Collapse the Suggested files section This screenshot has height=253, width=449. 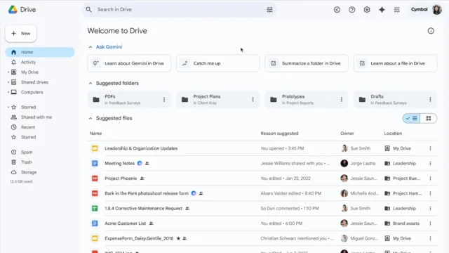pyautogui.click(x=91, y=118)
